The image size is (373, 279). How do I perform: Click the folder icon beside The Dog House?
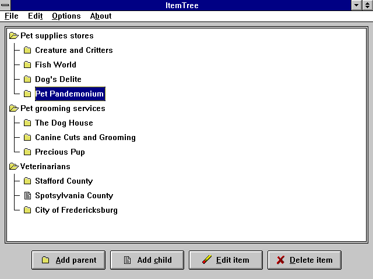[x=27, y=123]
